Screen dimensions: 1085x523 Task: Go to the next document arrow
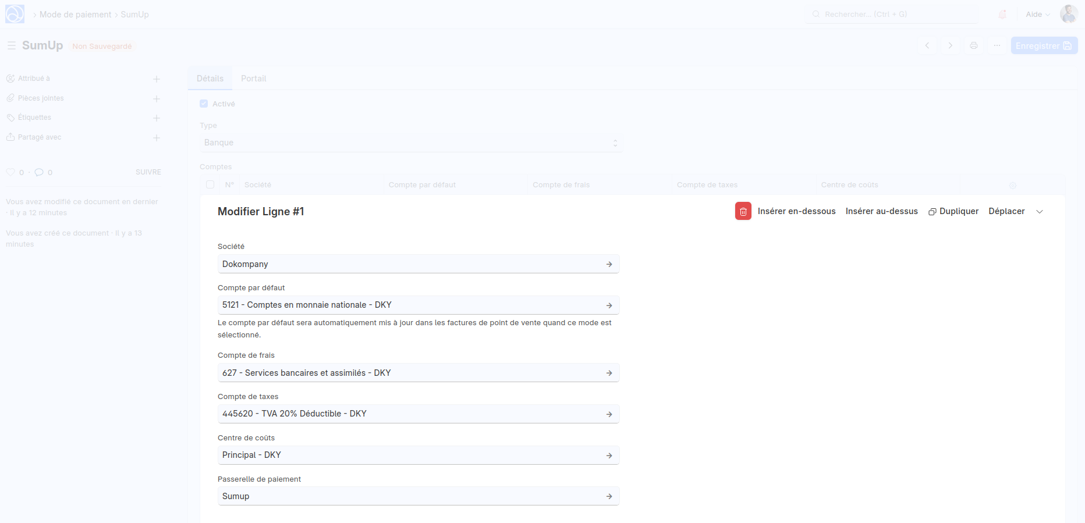(x=951, y=45)
